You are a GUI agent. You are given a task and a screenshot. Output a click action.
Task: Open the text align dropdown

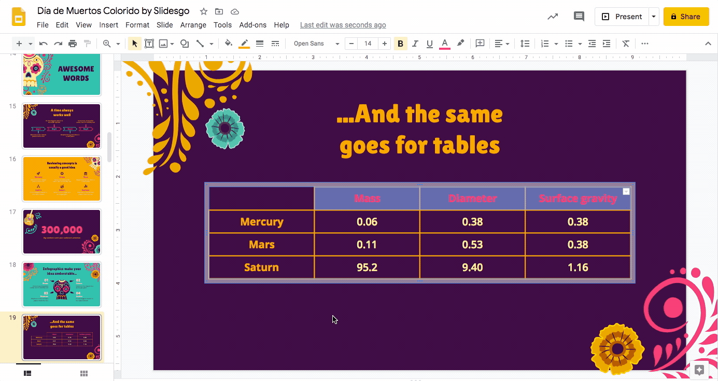pos(501,44)
